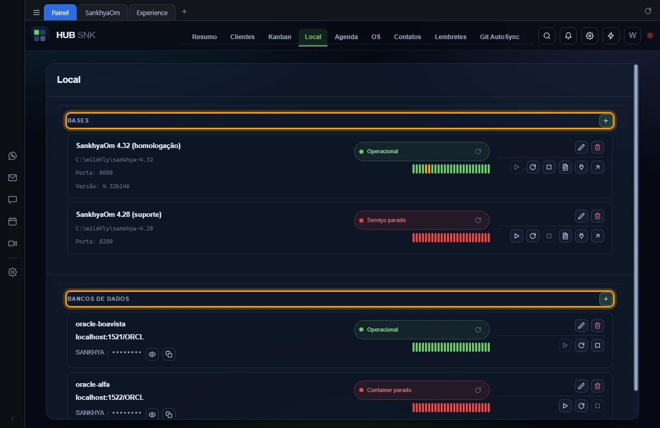Open SankhyaOm 4.32 with the external arrow icon
The image size is (660, 428).
coord(597,167)
